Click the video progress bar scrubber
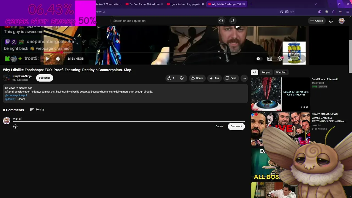The width and height of the screenshot is (352, 198). tap(62, 52)
